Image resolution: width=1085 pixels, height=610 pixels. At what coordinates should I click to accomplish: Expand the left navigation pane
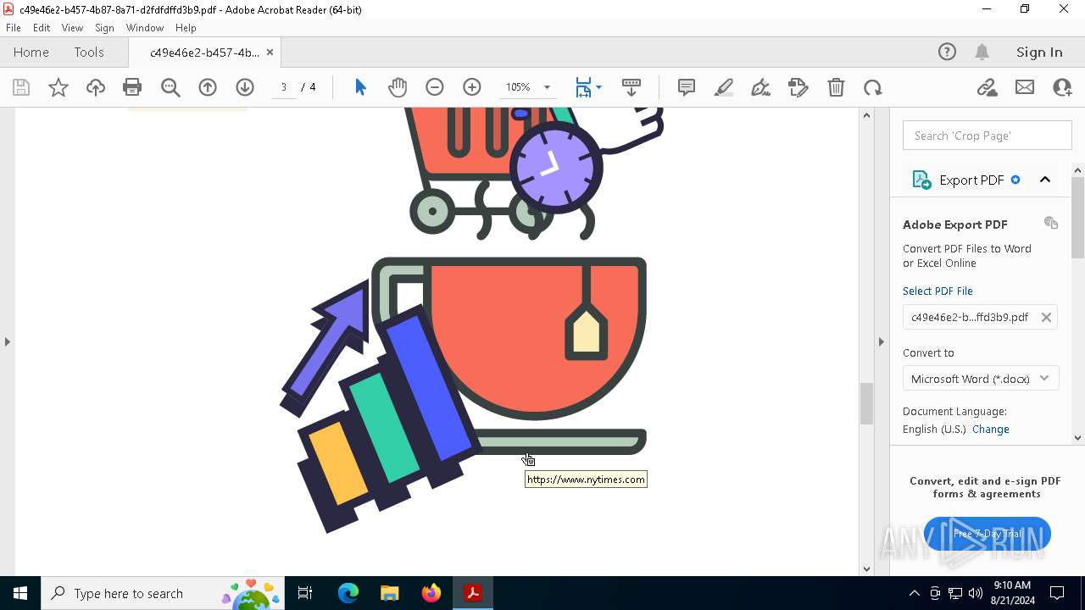click(8, 341)
